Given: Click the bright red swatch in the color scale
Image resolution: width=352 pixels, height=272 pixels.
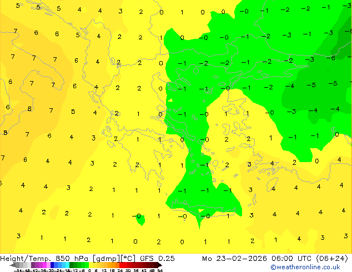Looking at the screenshot, I should coord(121,265).
